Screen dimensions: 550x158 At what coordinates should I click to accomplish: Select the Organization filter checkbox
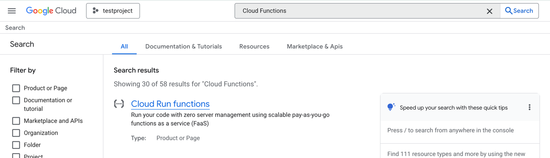16,133
